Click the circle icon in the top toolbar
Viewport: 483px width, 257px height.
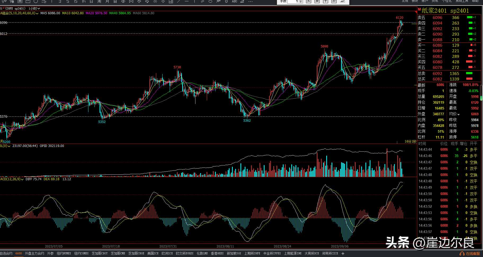[x=36, y=1]
